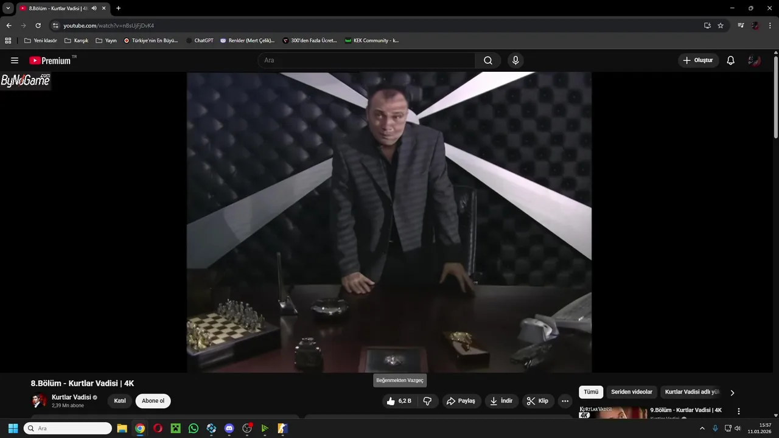Open Discord from the taskbar
The width and height of the screenshot is (779, 438).
[x=229, y=428]
